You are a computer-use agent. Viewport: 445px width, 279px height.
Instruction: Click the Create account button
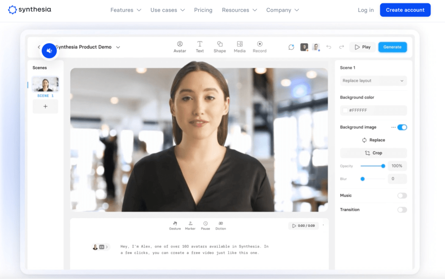(405, 10)
